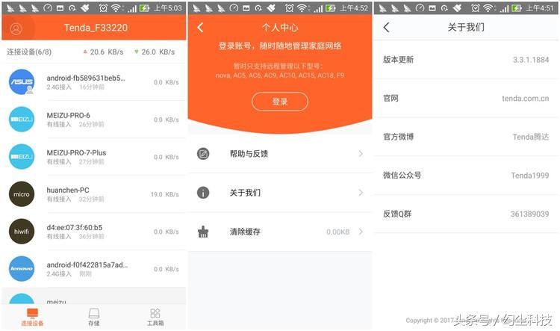Expand the 清除缓存 chevron arrow
The width and height of the screenshot is (560, 331).
click(361, 232)
